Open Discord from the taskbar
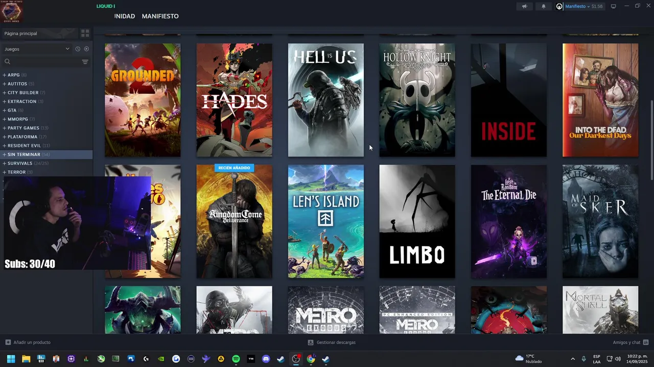 [x=266, y=359]
